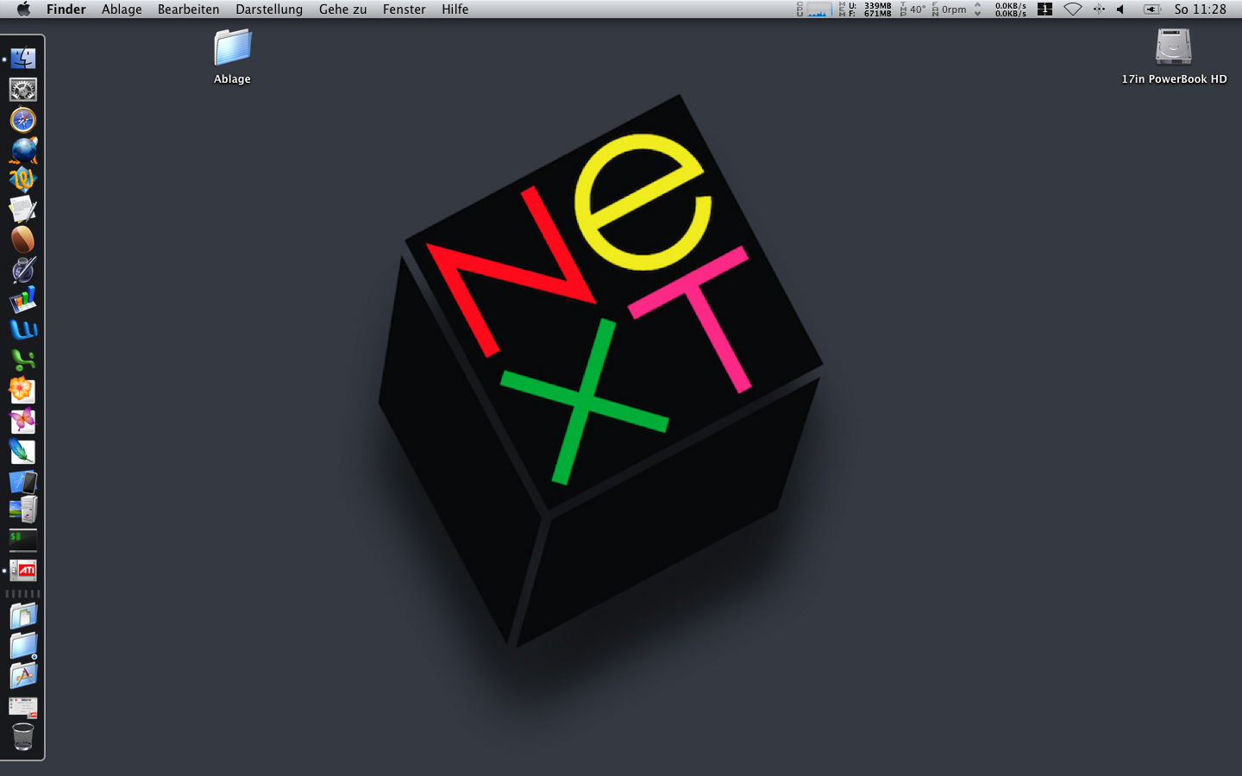
Task: Open the Gehe zu menu
Action: coord(342,9)
